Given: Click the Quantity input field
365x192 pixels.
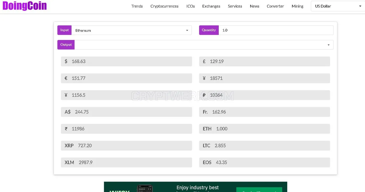Looking at the screenshot, I should (x=276, y=30).
